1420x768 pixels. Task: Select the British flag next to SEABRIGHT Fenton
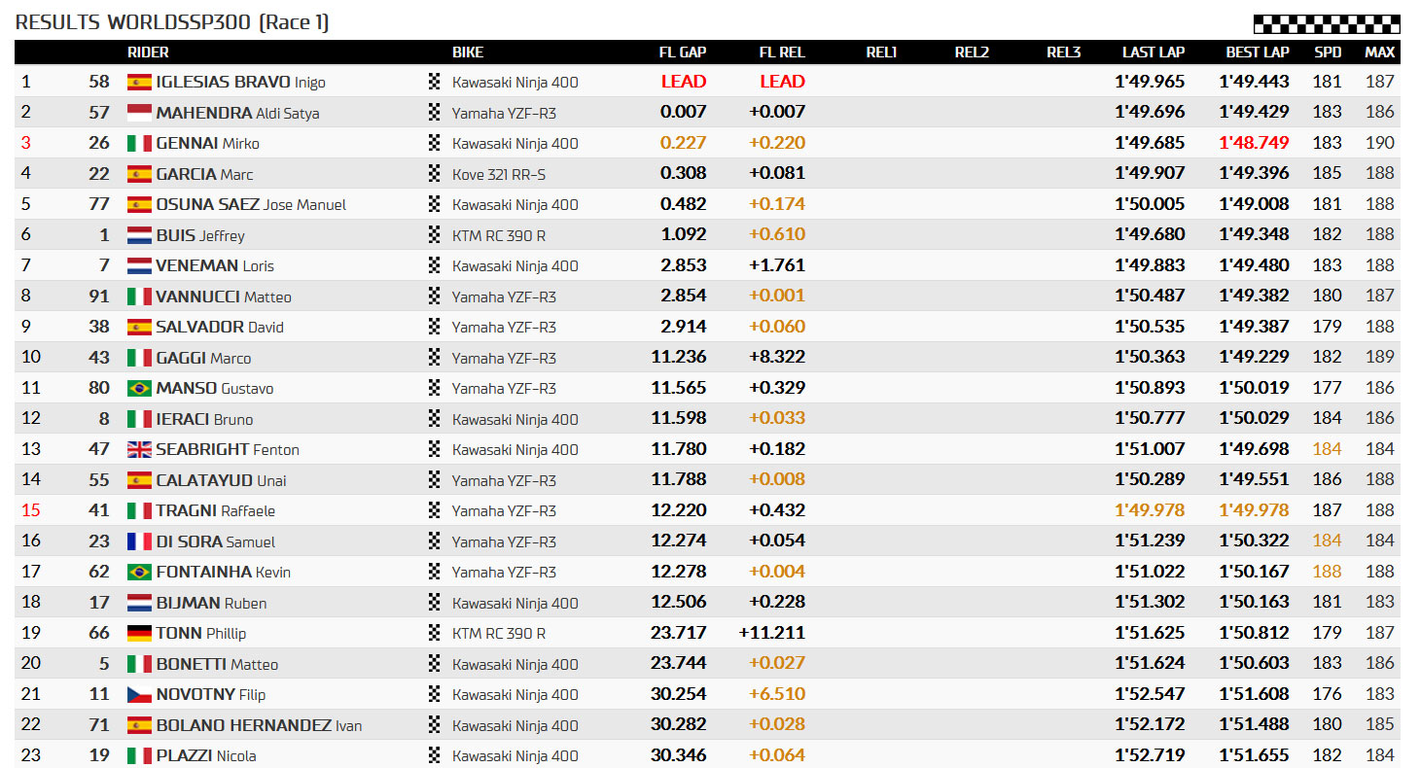pyautogui.click(x=139, y=449)
